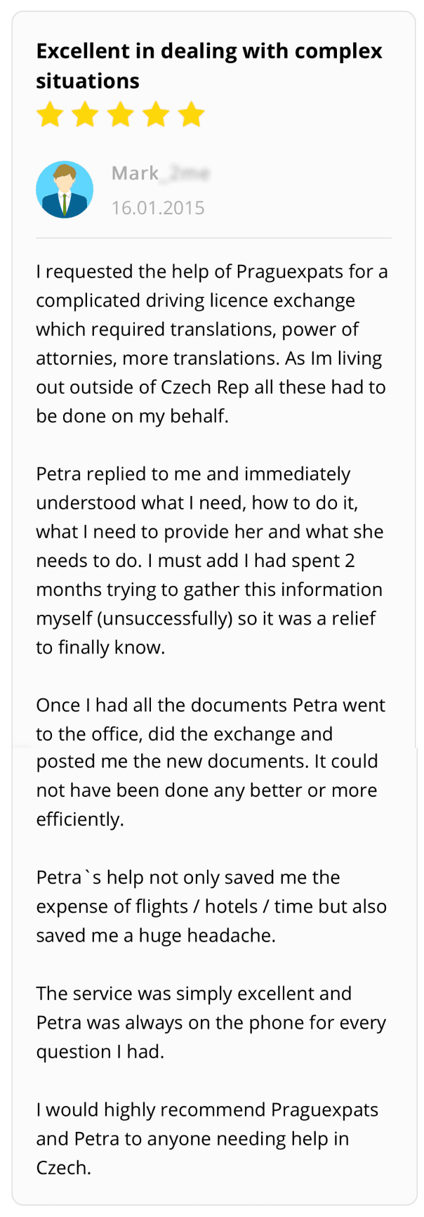Click the reviewer avatar icon

click(65, 190)
